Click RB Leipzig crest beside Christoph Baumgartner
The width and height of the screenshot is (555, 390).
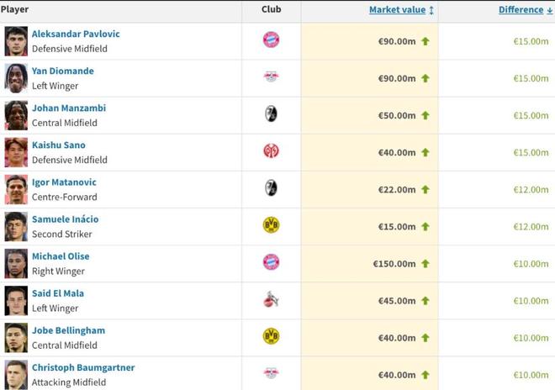[x=271, y=373]
